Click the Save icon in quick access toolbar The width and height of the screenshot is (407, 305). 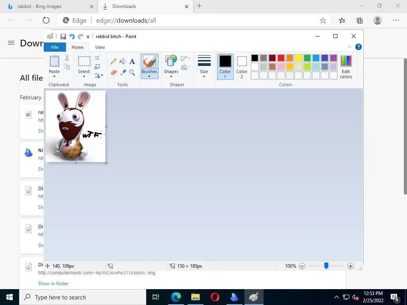(63, 37)
